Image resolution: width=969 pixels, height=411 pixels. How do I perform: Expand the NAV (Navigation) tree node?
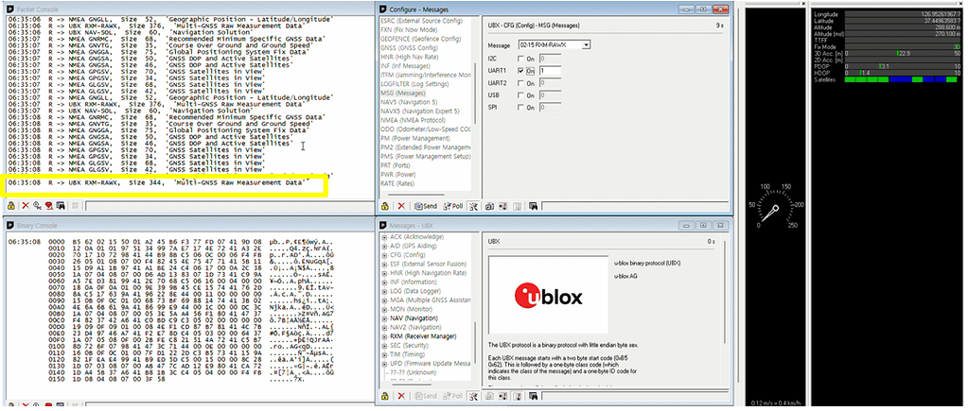pos(382,318)
